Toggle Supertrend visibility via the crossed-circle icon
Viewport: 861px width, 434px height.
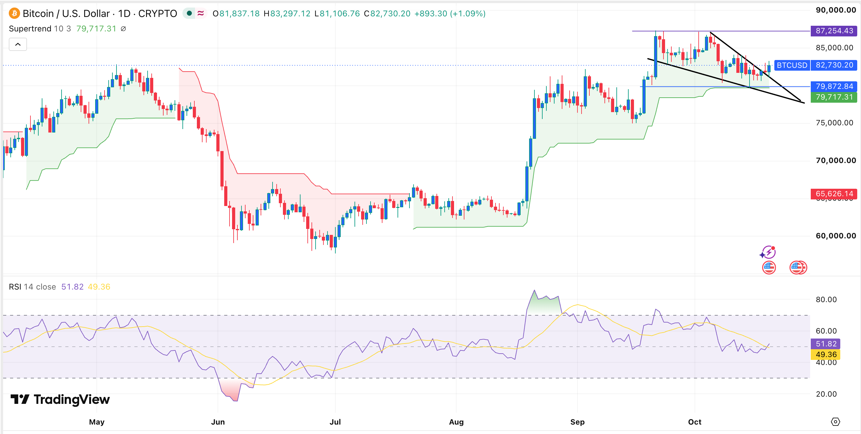(123, 29)
